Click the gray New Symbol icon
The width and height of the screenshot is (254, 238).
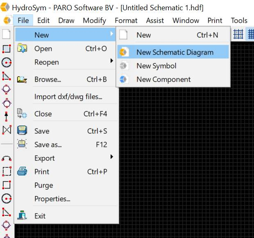click(124, 66)
